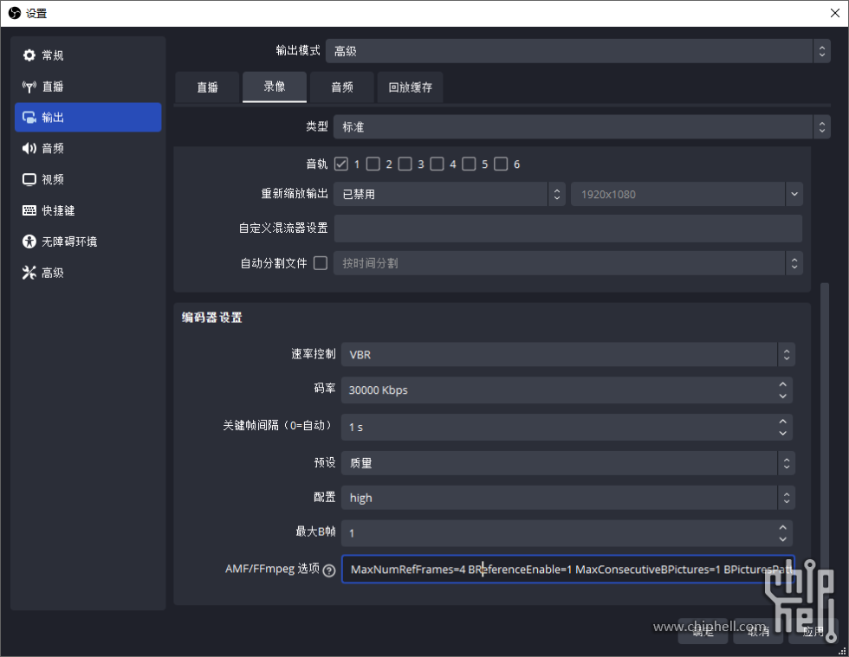This screenshot has height=657, width=849.
Task: Click the keyboard icon for 快捷键
Action: tap(29, 210)
